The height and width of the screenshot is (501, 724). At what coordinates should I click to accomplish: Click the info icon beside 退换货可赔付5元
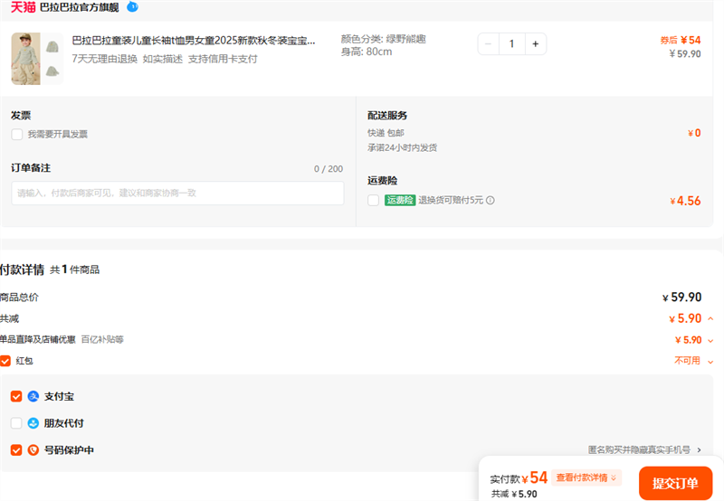tap(491, 200)
